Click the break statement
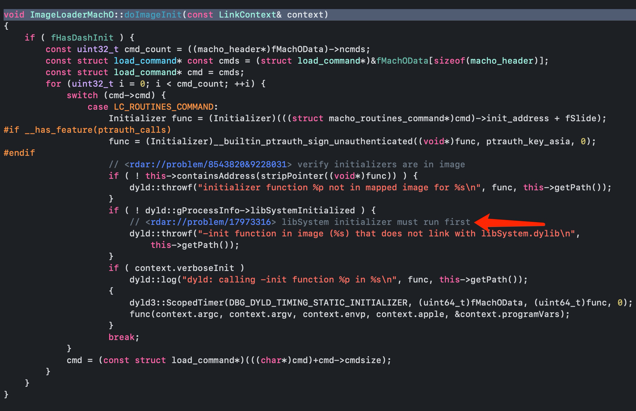The height and width of the screenshot is (411, 636). click(x=121, y=337)
